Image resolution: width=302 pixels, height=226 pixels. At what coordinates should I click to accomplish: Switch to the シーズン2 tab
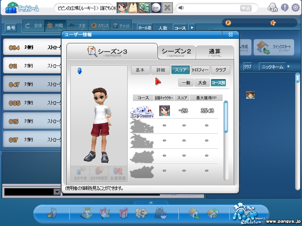tap(176, 52)
